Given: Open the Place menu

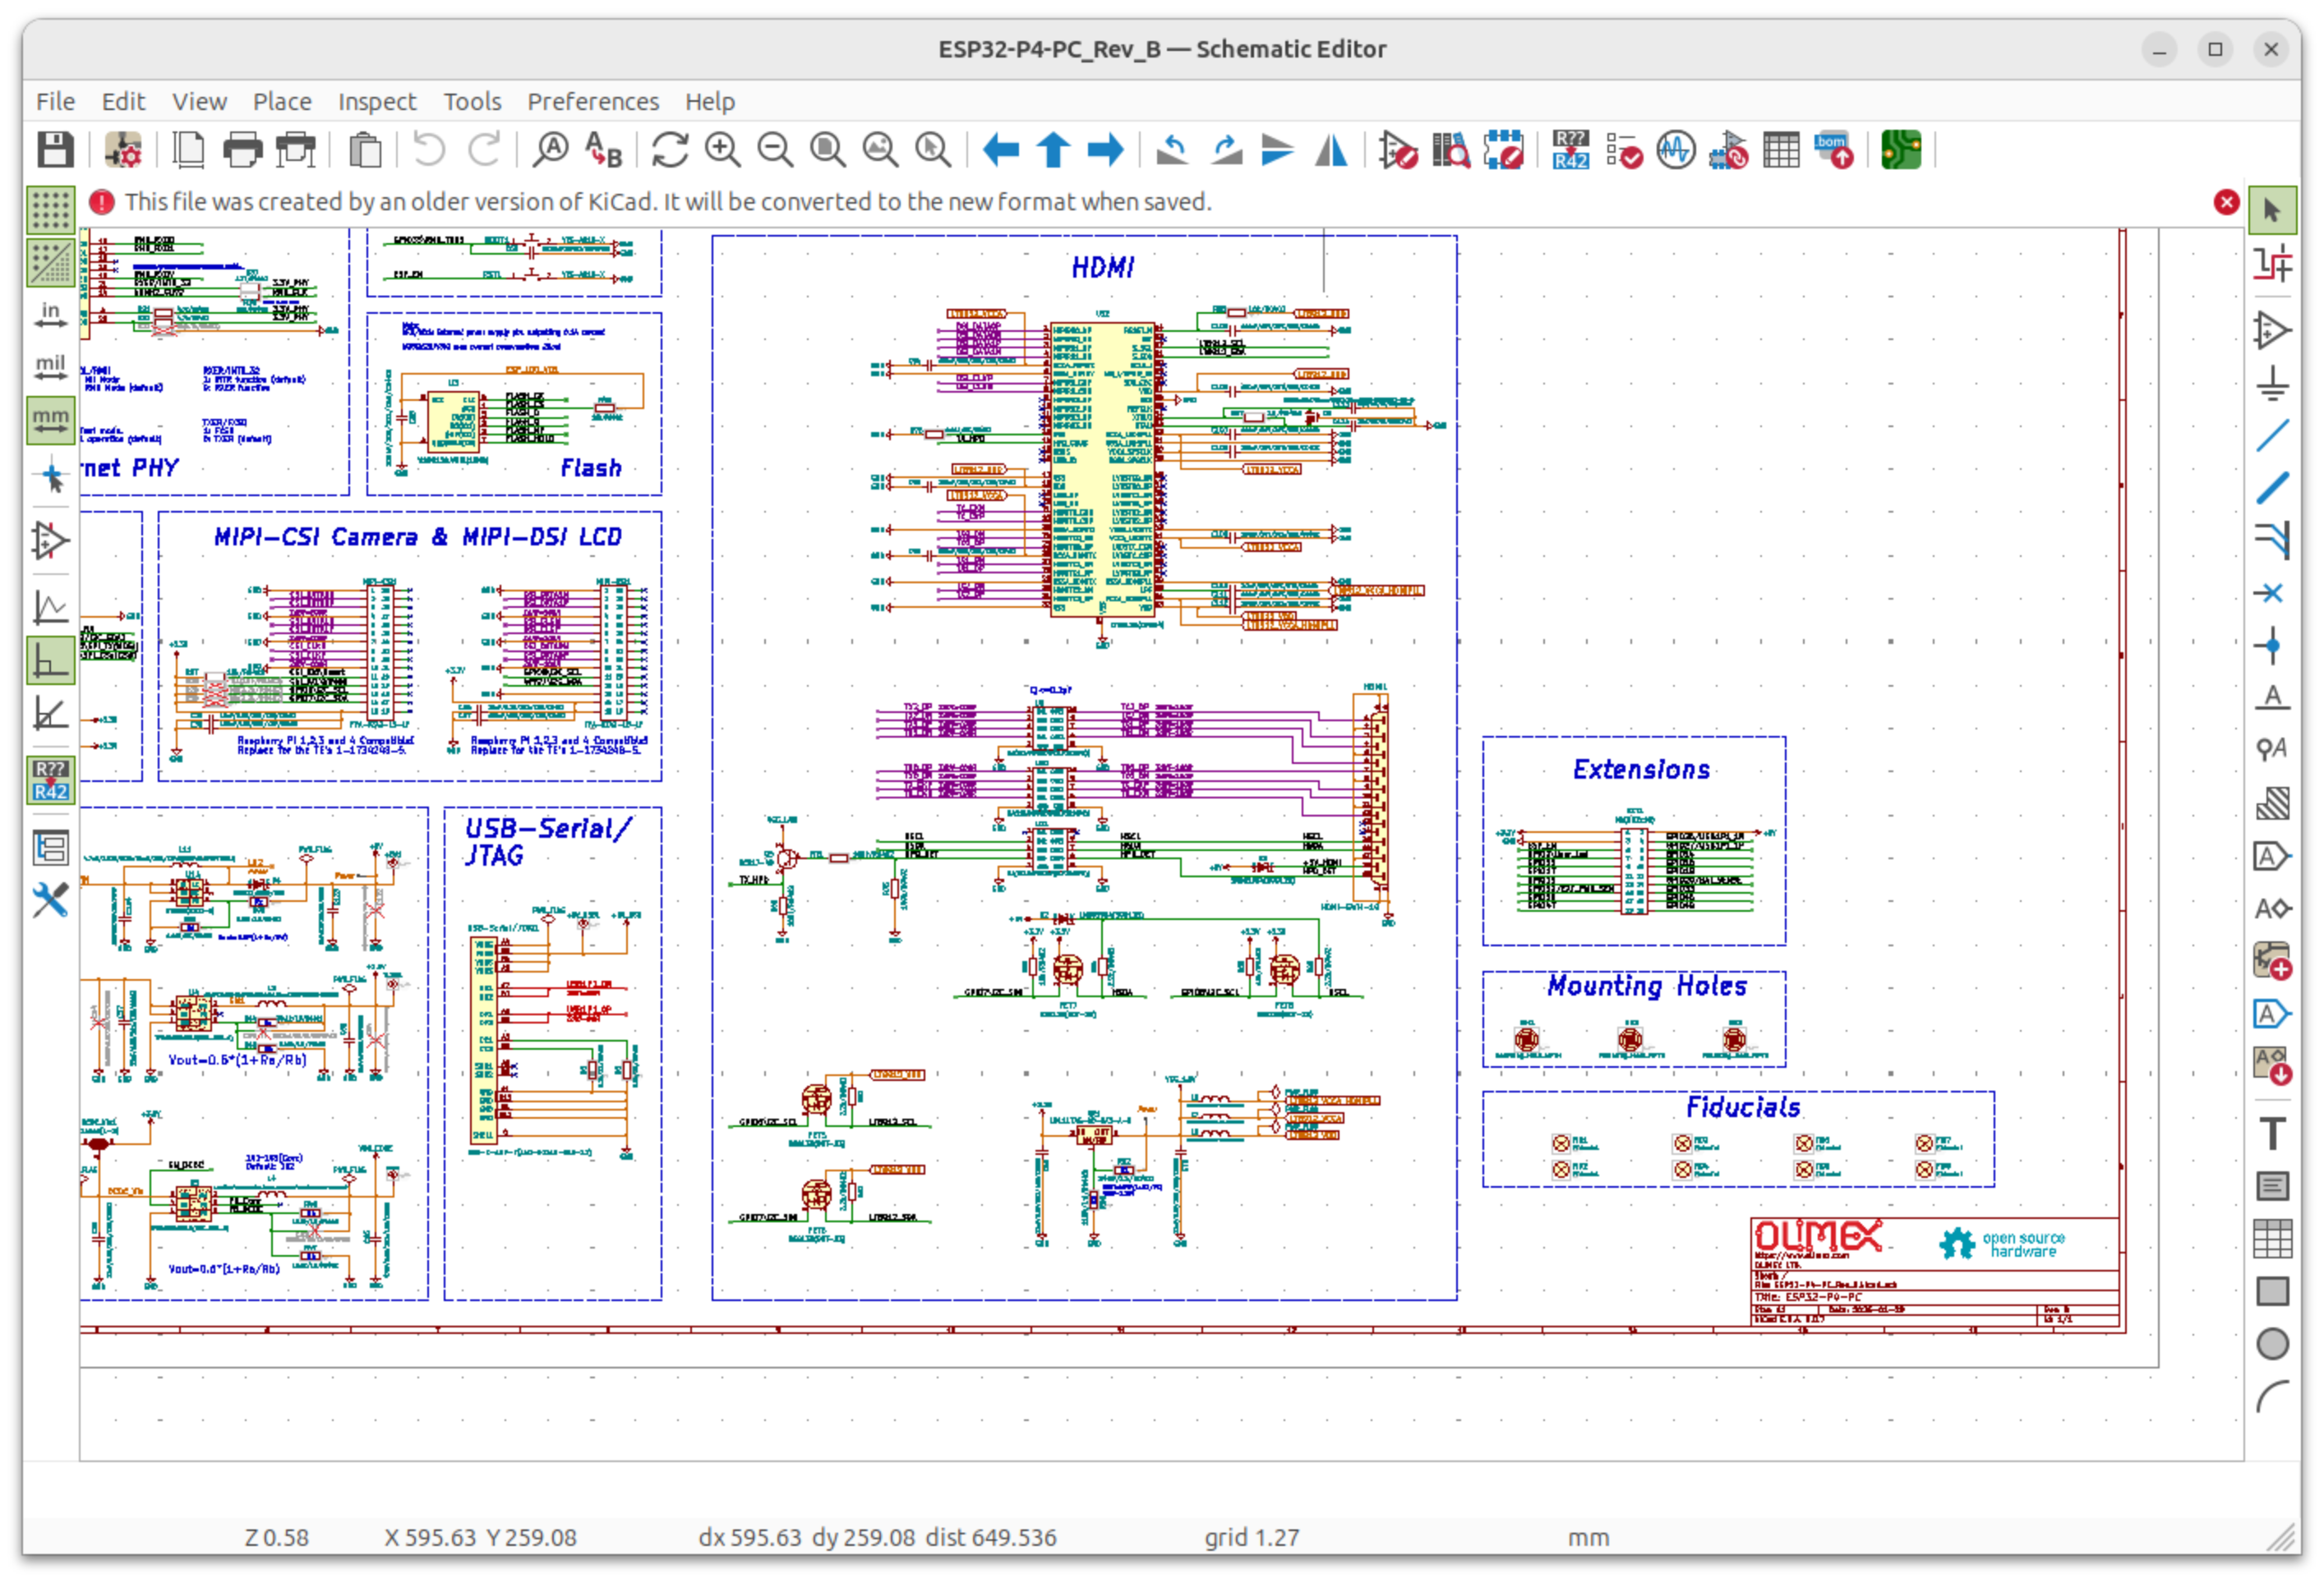Looking at the screenshot, I should (281, 101).
